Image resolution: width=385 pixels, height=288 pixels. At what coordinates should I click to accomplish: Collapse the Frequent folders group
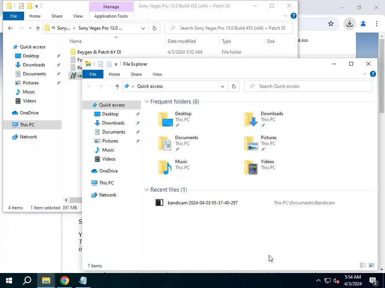(x=147, y=101)
